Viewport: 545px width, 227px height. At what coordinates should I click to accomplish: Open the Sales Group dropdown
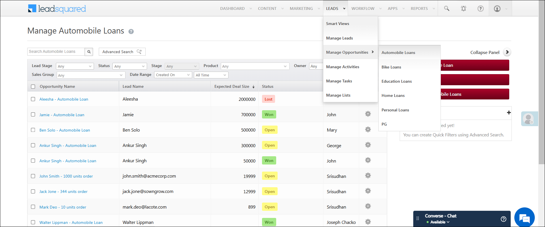[x=91, y=75]
